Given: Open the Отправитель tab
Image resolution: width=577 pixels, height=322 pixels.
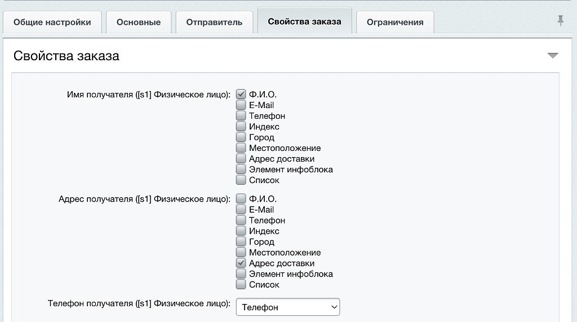Looking at the screenshot, I should (x=214, y=23).
